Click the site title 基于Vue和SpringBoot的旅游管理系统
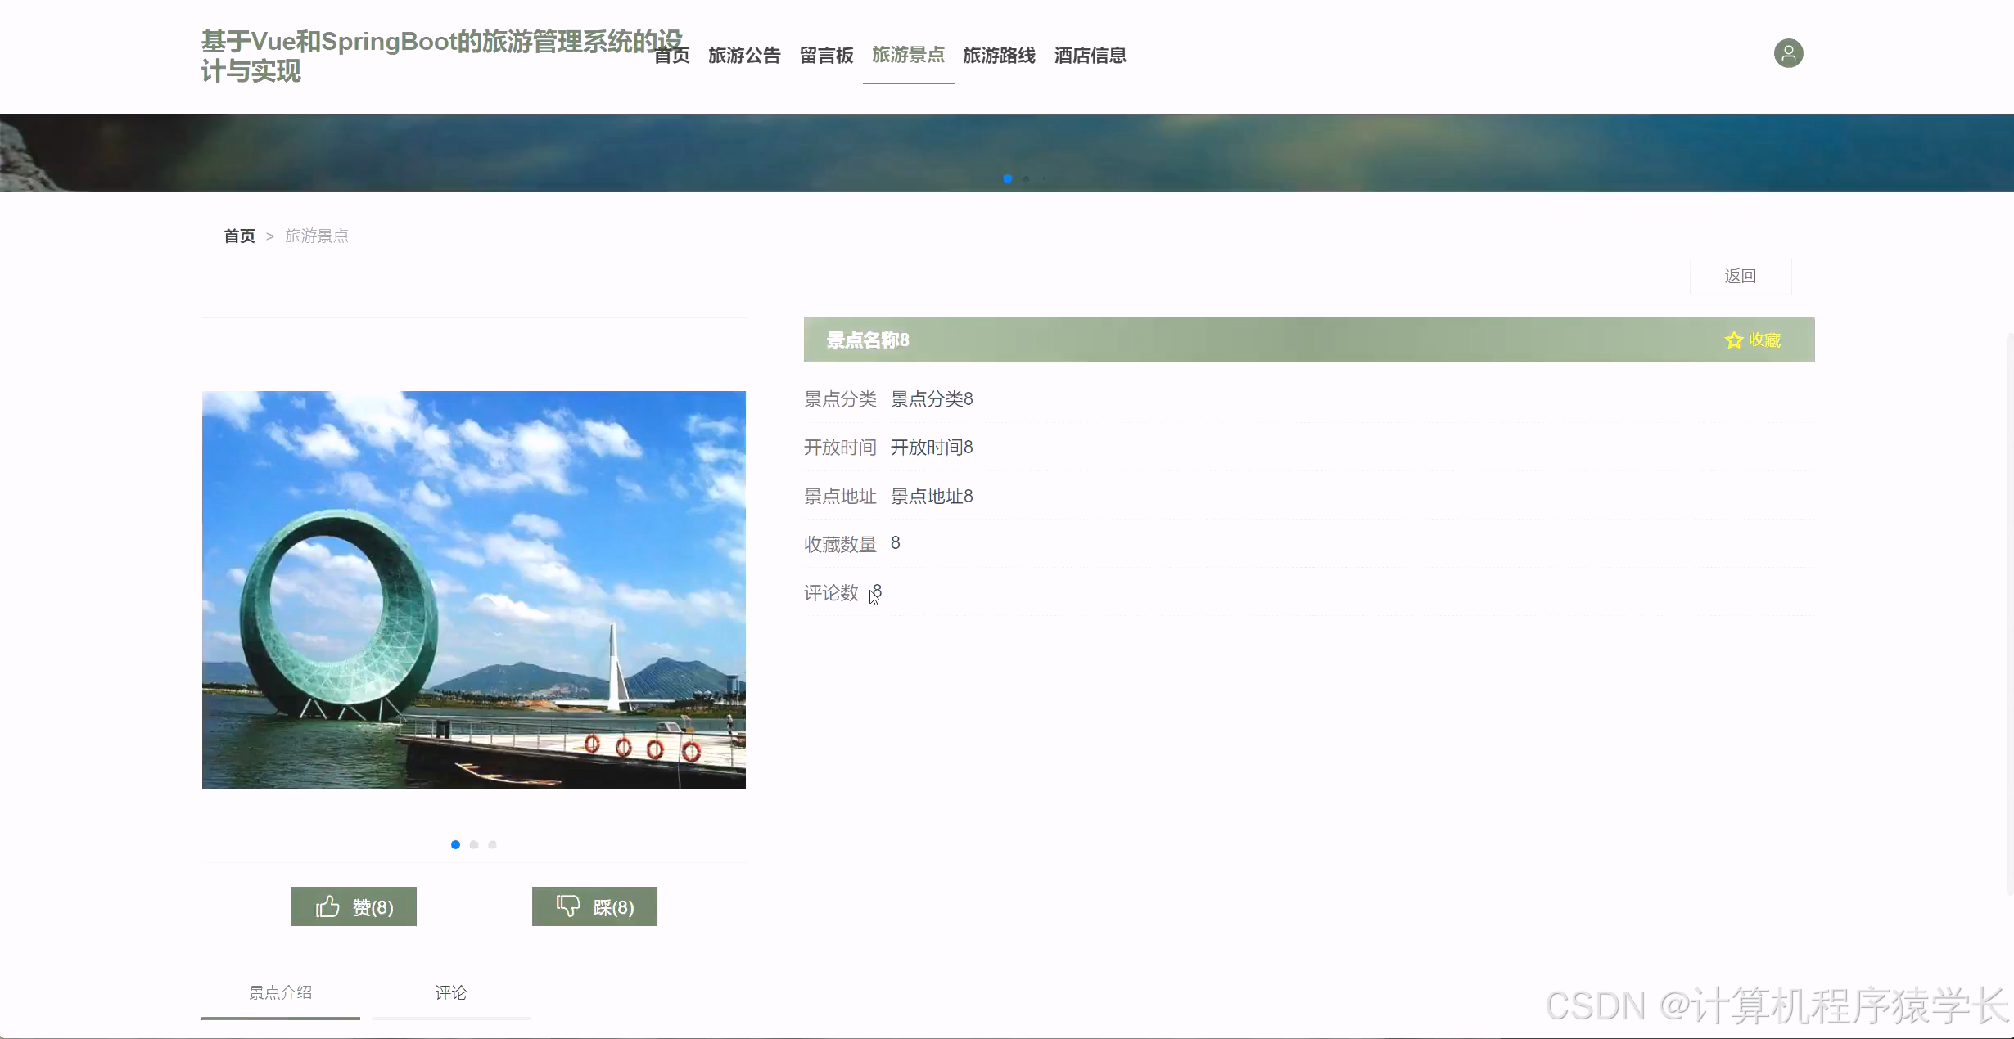 pyautogui.click(x=442, y=56)
